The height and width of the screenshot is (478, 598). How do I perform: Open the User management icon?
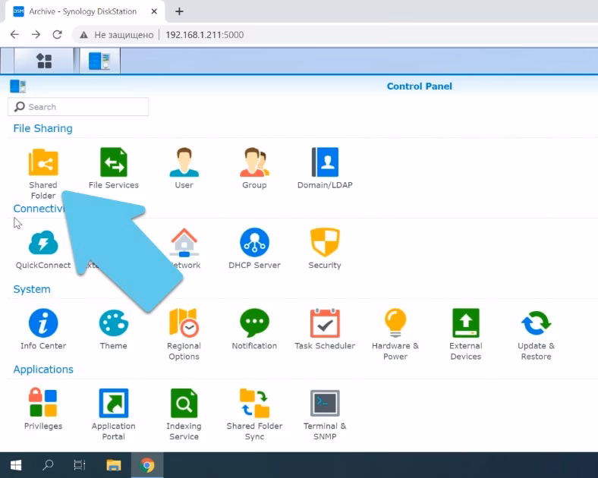(x=184, y=163)
